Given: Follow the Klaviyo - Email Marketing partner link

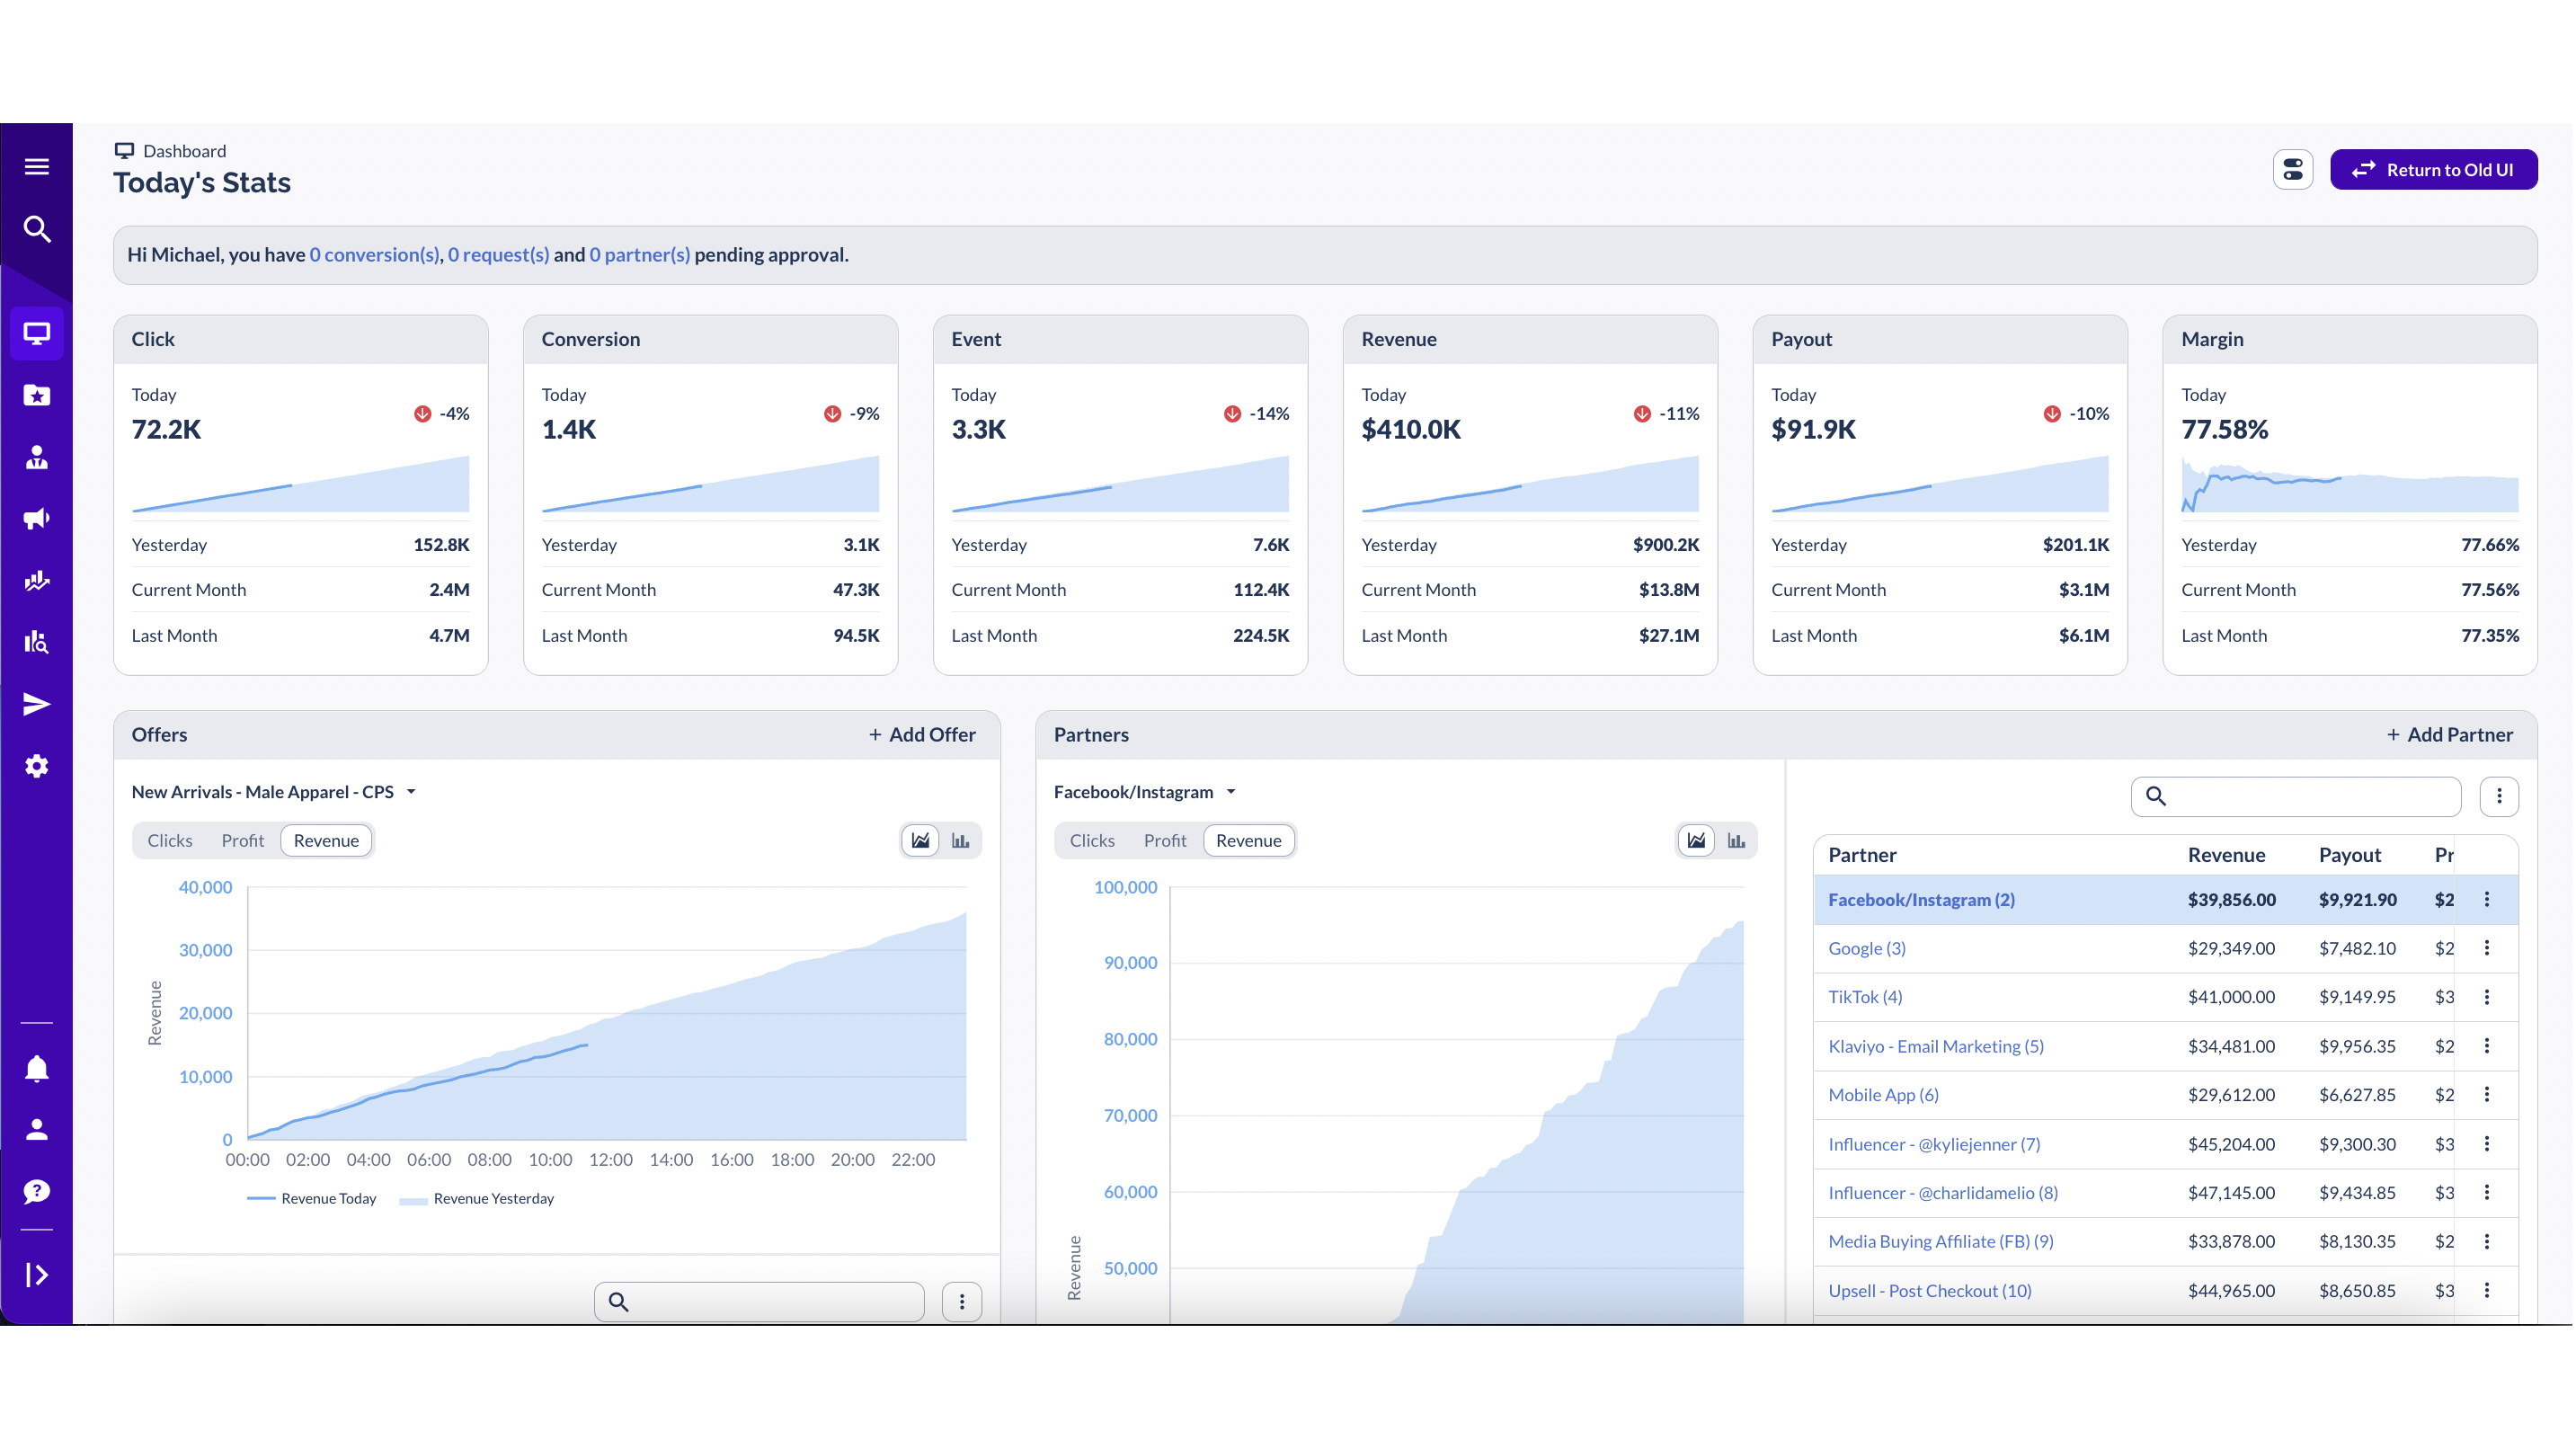Looking at the screenshot, I should pos(1936,1046).
